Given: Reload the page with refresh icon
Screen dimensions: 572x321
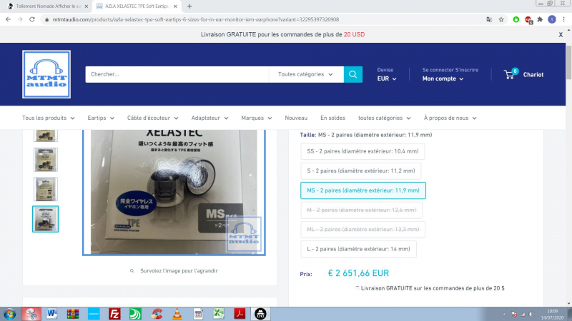Looking at the screenshot, I should [x=32, y=19].
